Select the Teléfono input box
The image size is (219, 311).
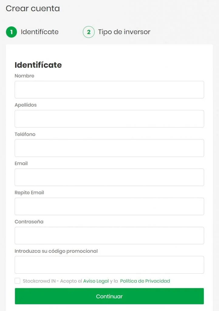click(x=109, y=148)
